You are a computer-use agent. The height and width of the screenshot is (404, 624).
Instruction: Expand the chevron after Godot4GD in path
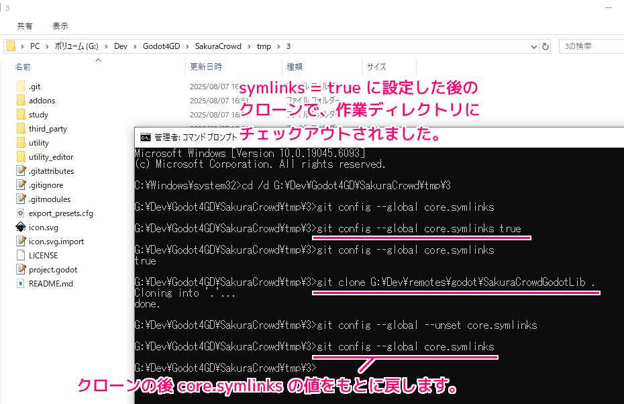189,46
